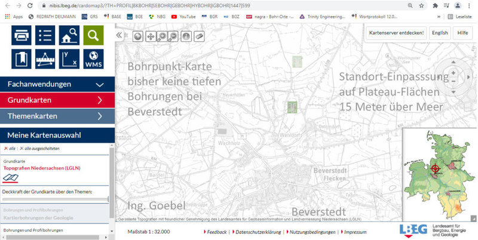Expand the Themenkarten menu

tap(57, 116)
